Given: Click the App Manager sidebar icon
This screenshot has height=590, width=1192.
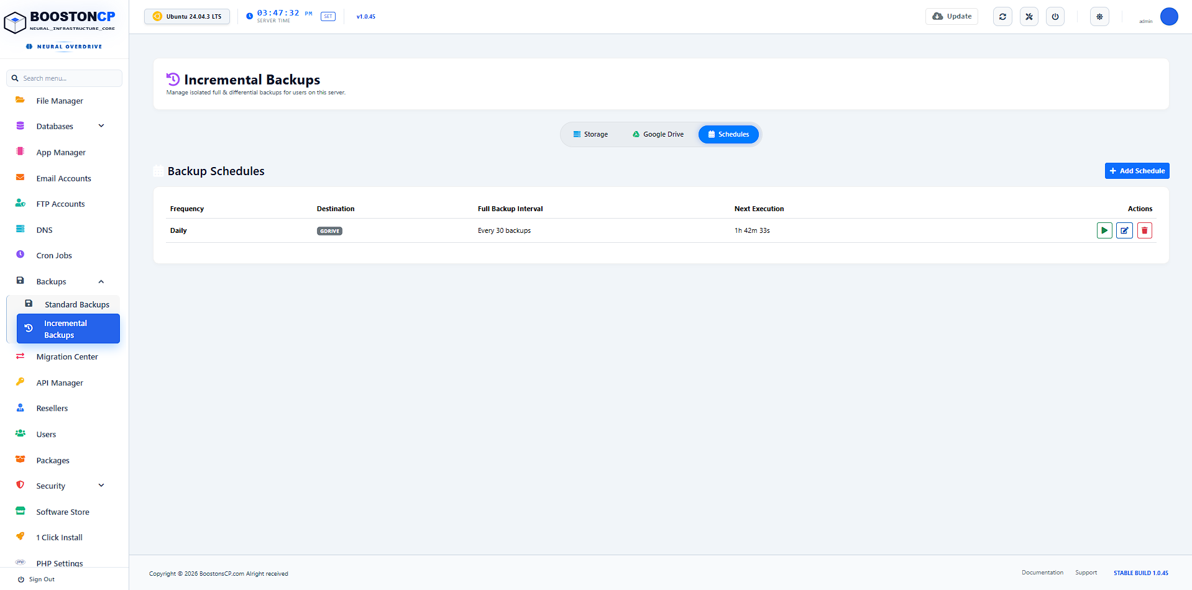Looking at the screenshot, I should pos(21,152).
